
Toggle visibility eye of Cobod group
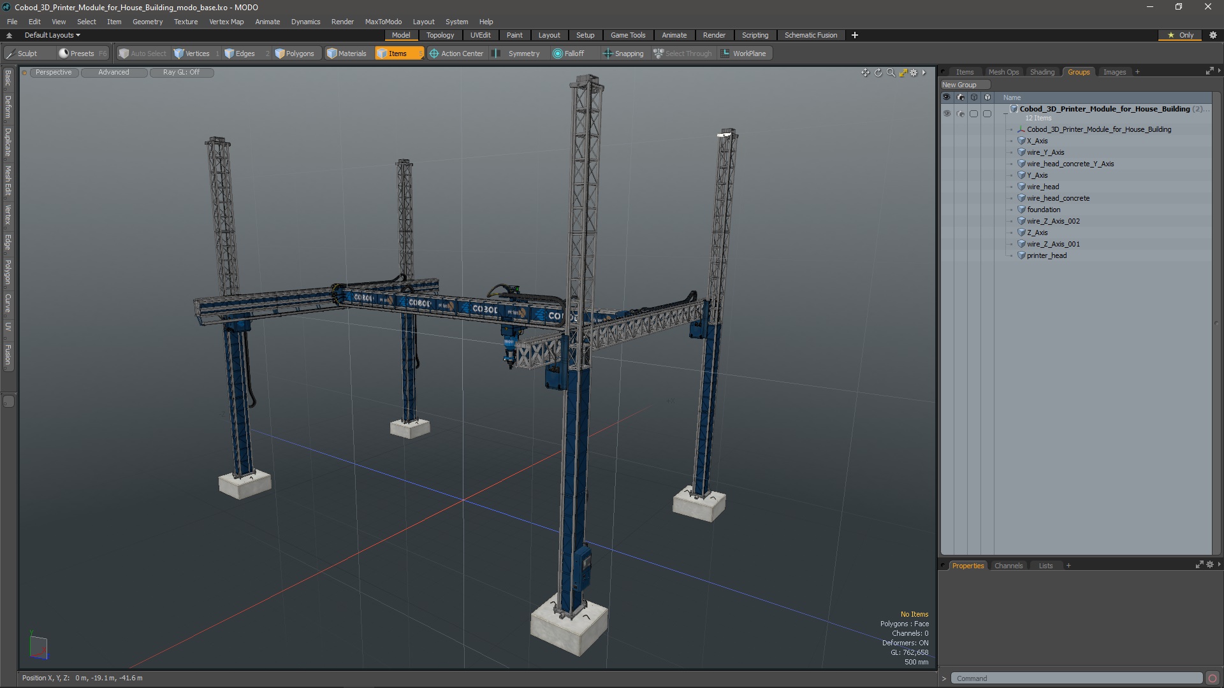click(947, 113)
